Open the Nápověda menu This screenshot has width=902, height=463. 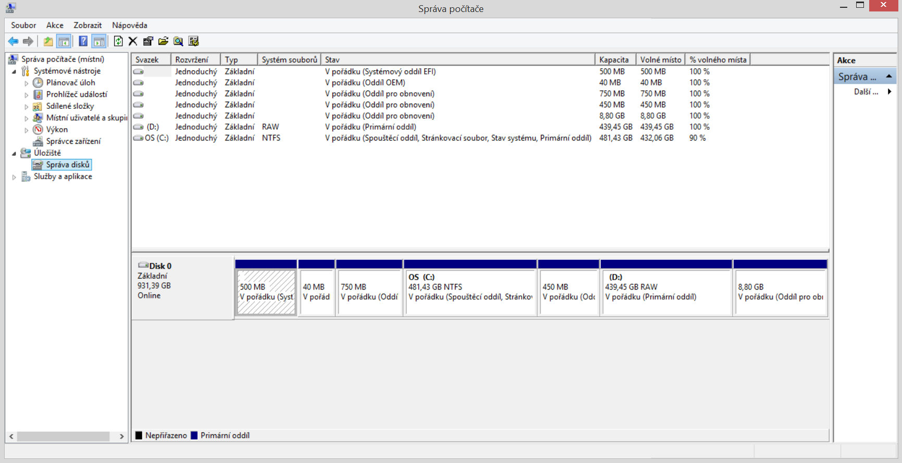(129, 25)
